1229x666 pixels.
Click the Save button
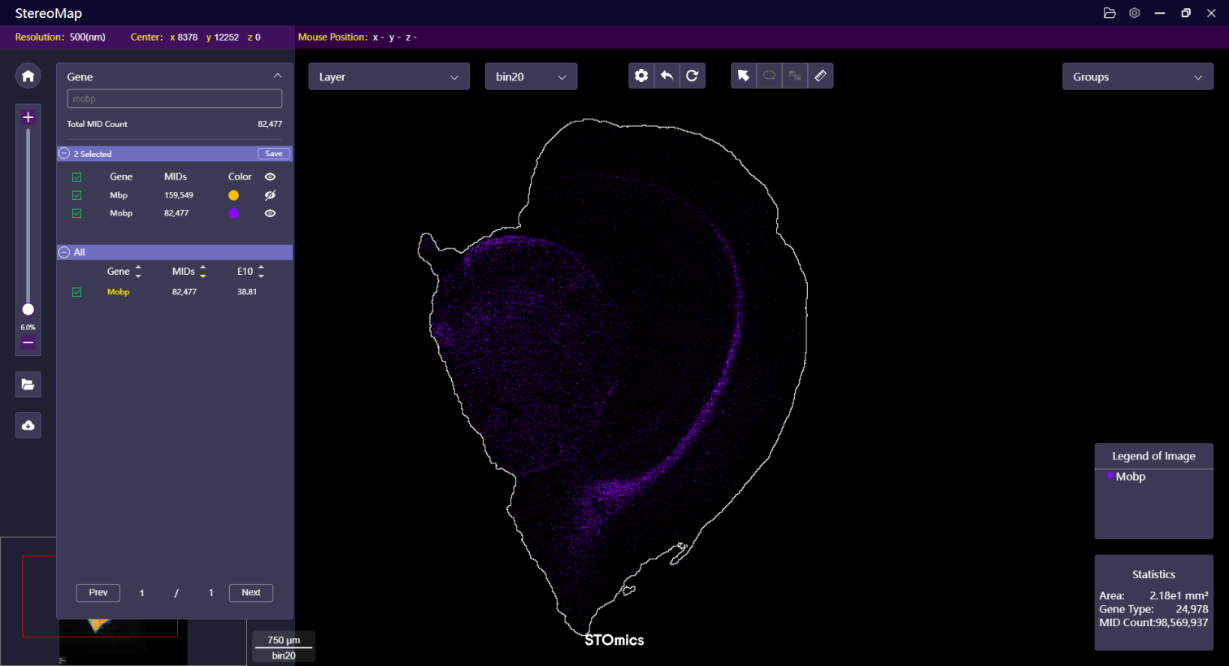pyautogui.click(x=274, y=154)
